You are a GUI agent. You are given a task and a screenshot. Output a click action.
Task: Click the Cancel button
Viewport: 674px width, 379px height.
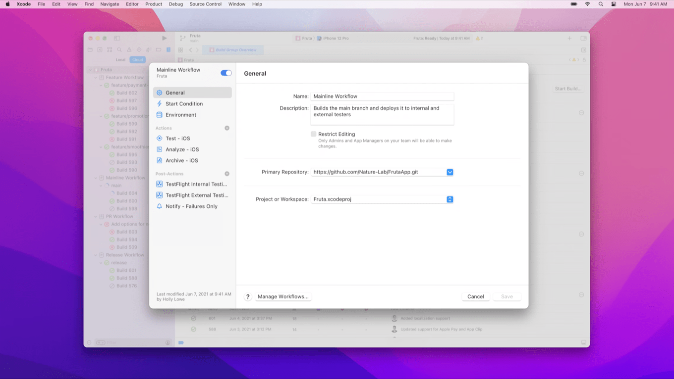point(476,297)
